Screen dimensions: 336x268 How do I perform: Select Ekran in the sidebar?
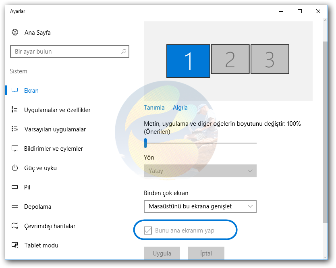click(x=31, y=91)
